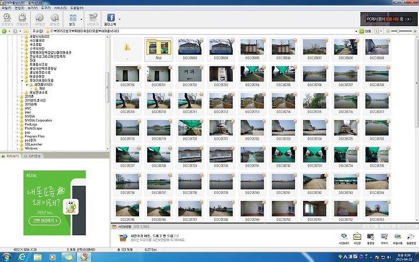419x262 pixels.
Task: Expand the Windows folder tree node
Action: click(17, 148)
